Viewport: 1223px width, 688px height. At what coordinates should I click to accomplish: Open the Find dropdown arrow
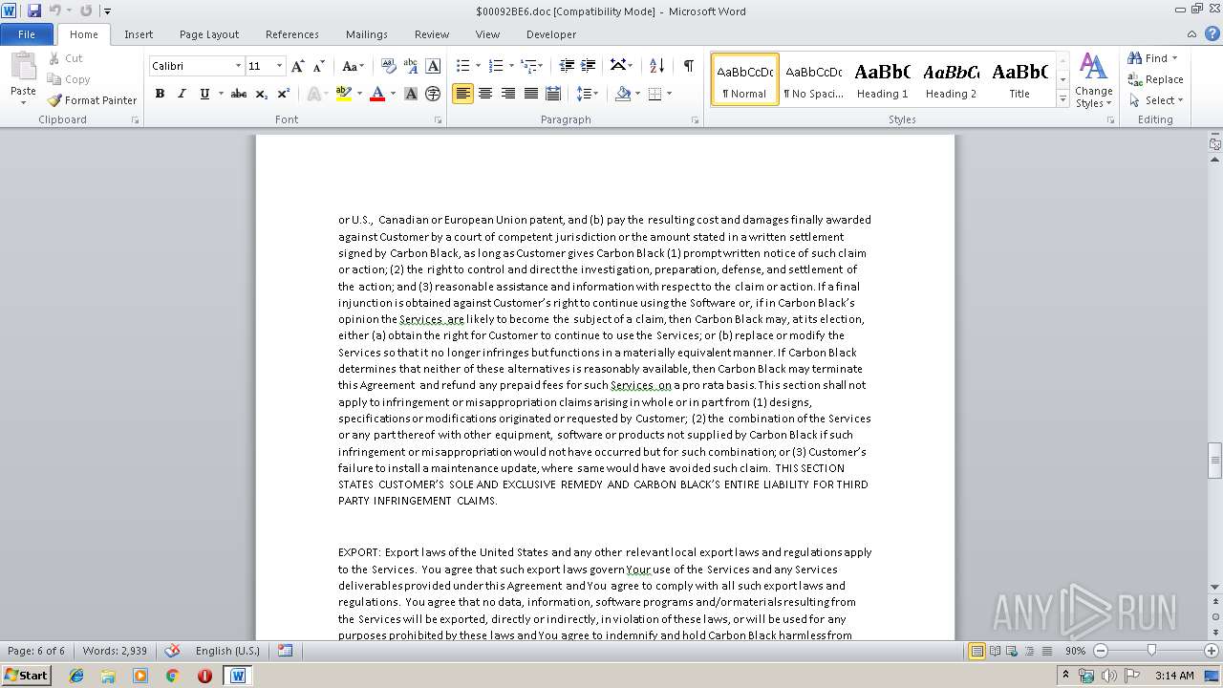(x=1174, y=58)
